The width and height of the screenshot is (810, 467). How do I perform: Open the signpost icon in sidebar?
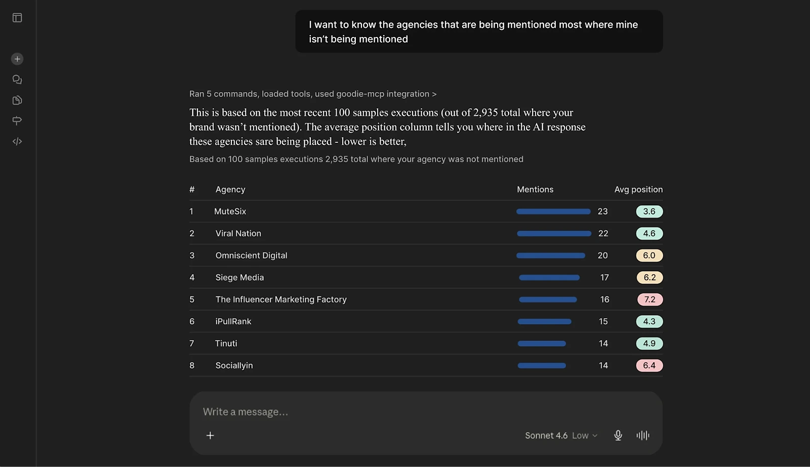pos(17,121)
